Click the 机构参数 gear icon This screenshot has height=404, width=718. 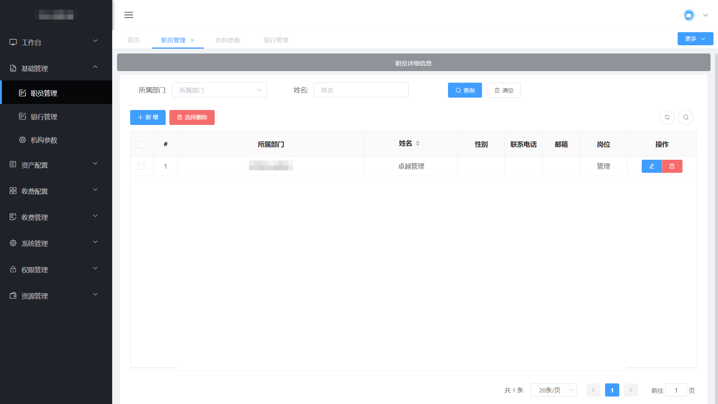point(22,140)
